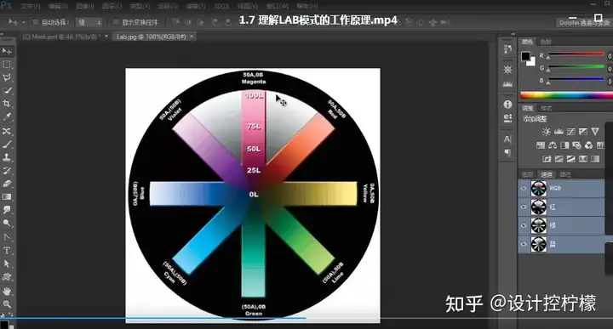Select the Crop tool
613x329 pixels.
click(7, 104)
